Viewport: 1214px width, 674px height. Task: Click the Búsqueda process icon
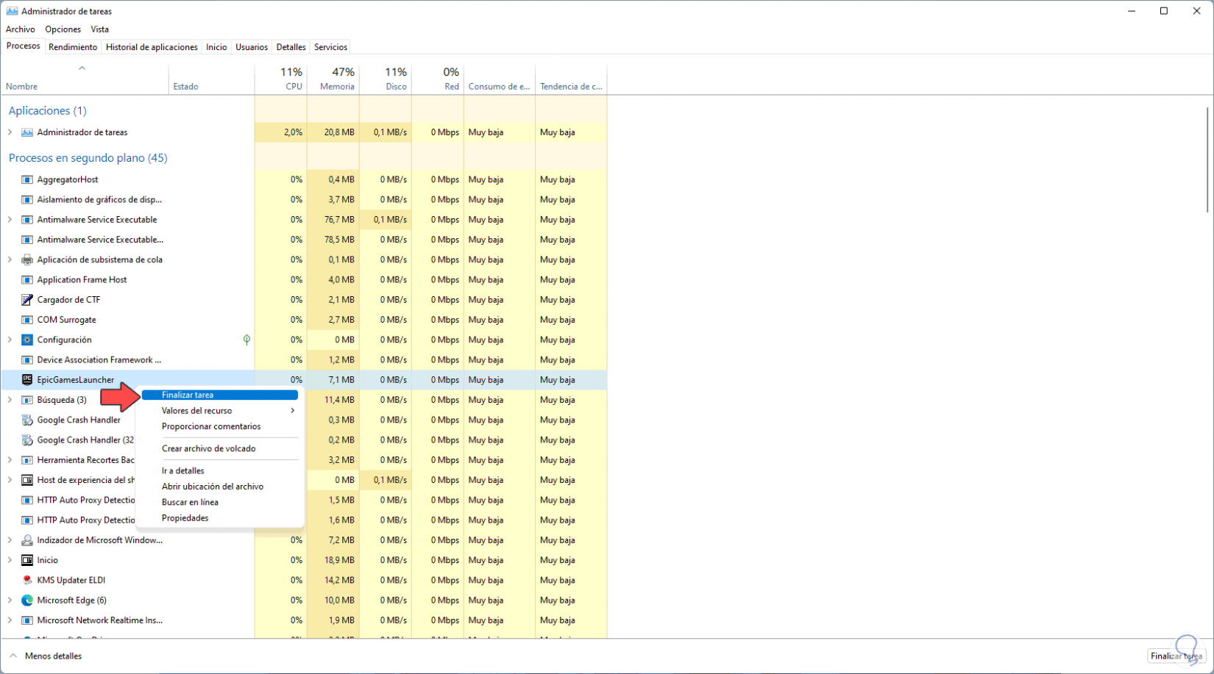point(27,400)
